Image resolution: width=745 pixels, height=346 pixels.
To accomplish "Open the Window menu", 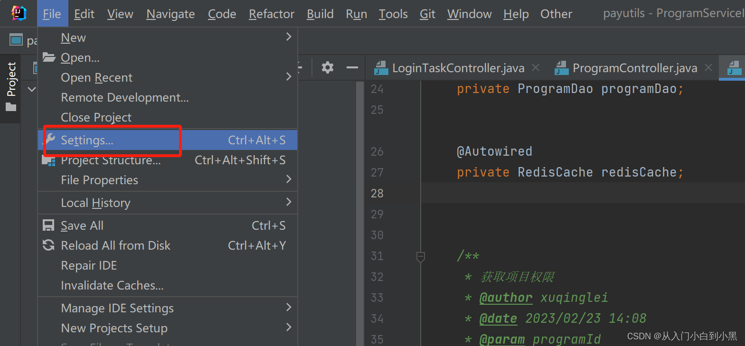I will [x=470, y=14].
